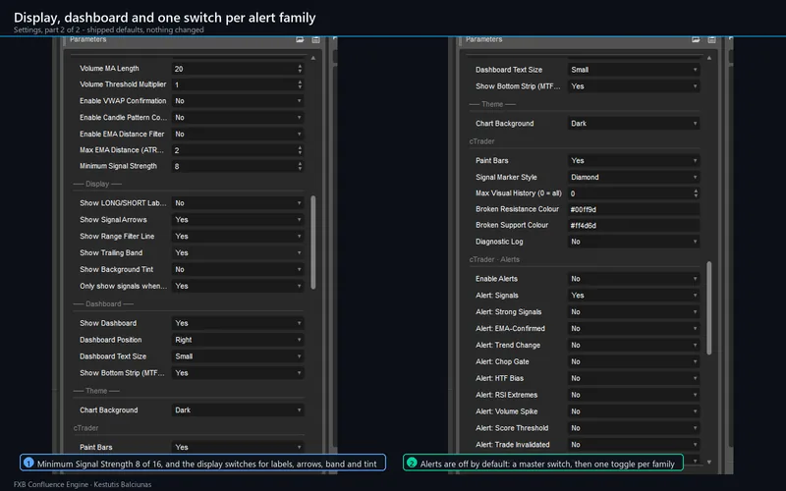Open Show Bottom Strip dropdown in right panel
This screenshot has height=491, width=786.
[634, 86]
